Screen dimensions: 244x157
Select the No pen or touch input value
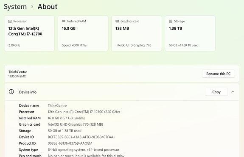(x=86, y=155)
